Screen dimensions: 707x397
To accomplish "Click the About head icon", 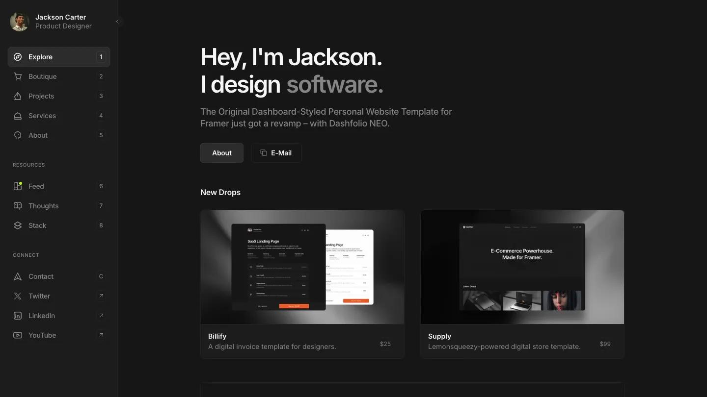I will point(18,135).
